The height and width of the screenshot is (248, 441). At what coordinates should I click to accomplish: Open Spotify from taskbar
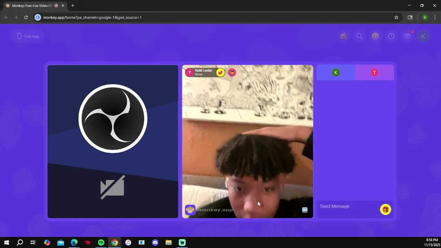[x=101, y=242]
